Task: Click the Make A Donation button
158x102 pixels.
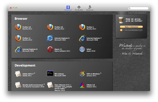Action: click(x=131, y=27)
